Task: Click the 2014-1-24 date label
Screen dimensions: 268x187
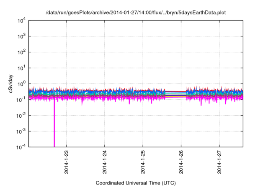Action: coord(104,162)
